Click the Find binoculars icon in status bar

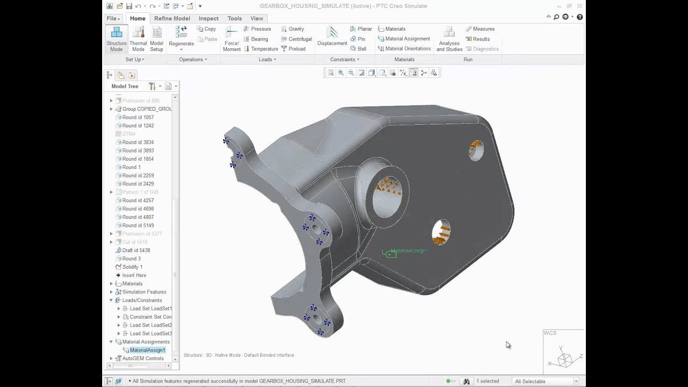point(467,381)
